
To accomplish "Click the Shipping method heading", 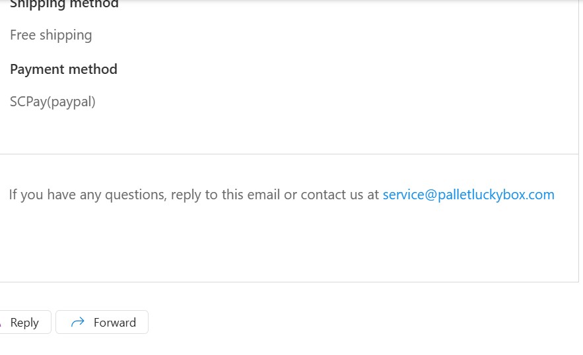I will click(64, 5).
